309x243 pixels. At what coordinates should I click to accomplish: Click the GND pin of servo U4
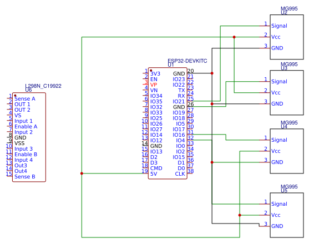(277, 162)
